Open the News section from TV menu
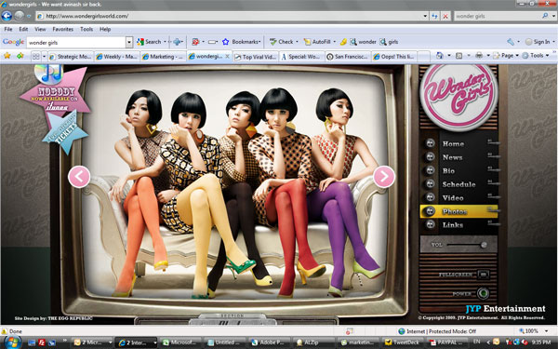 452,157
